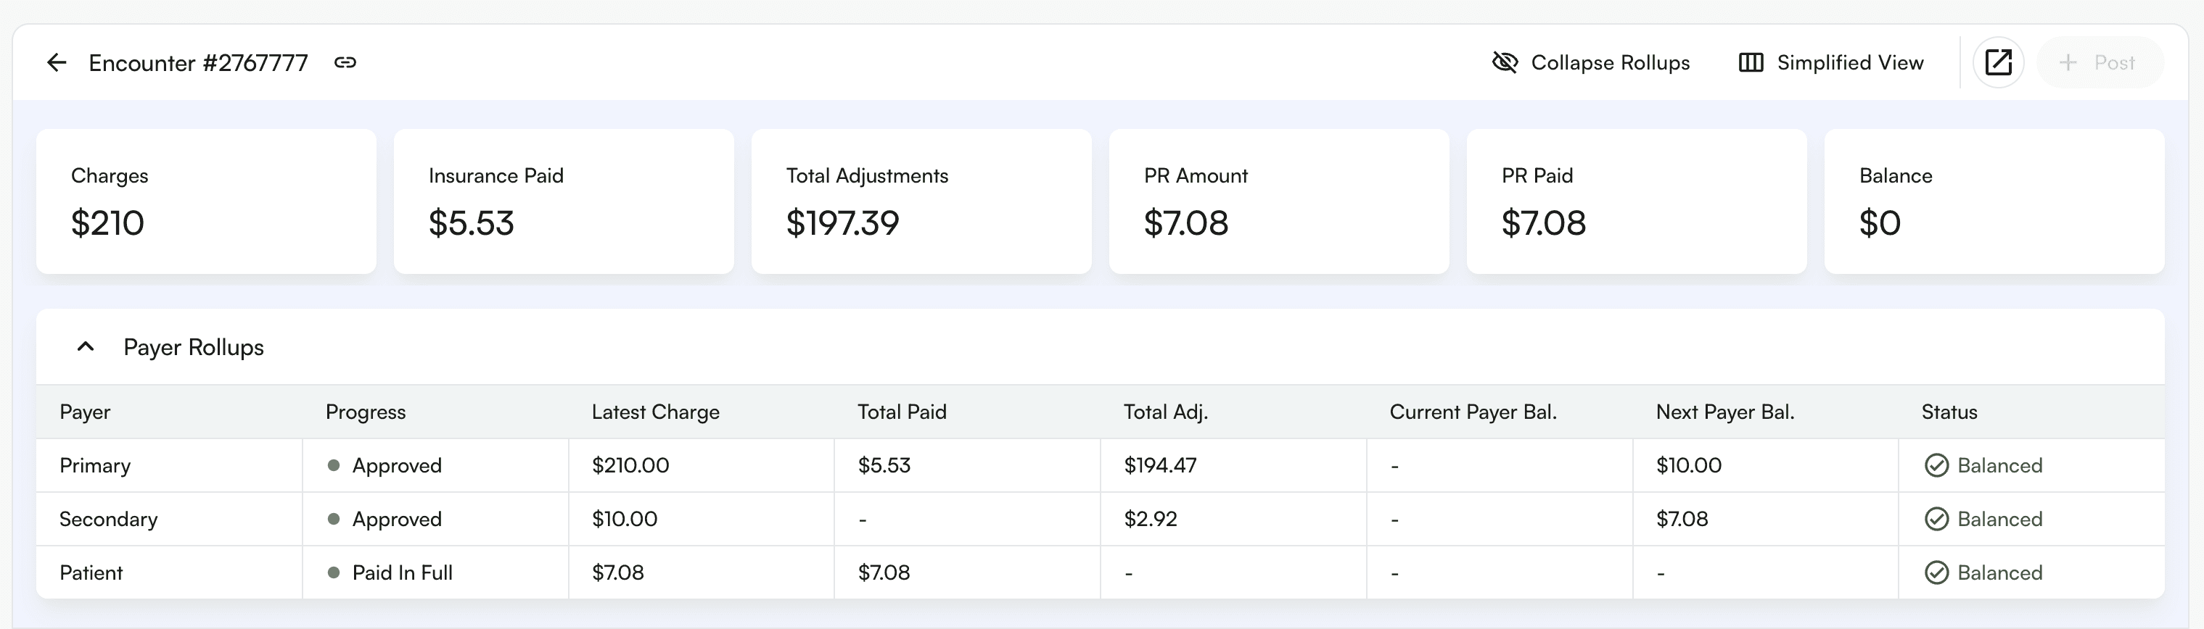The height and width of the screenshot is (629, 2204).
Task: Select the Secondary payer row
Action: (x=108, y=519)
